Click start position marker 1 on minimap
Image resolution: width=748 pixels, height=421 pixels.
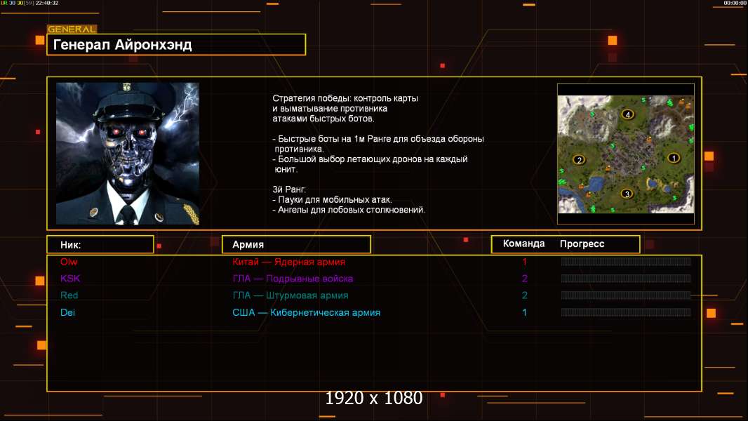[674, 157]
